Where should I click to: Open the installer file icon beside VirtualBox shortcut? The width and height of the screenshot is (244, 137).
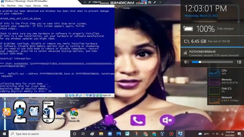click(60, 113)
